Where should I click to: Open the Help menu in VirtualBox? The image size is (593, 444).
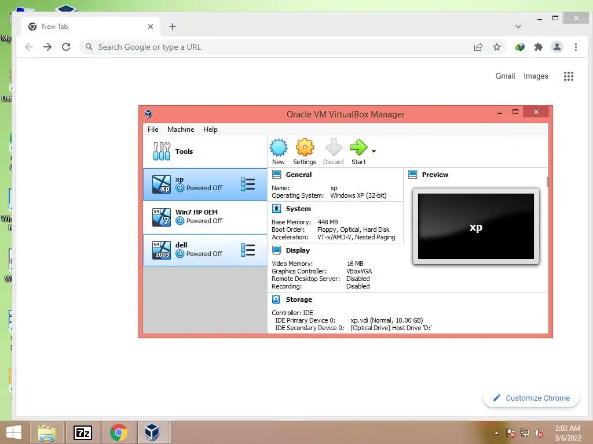pyautogui.click(x=210, y=129)
